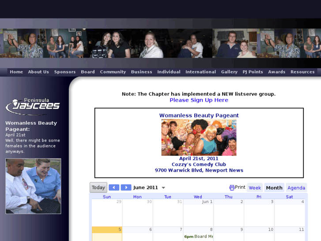Open the Board menu item
Screen dimensions: 321x241
[88, 72]
